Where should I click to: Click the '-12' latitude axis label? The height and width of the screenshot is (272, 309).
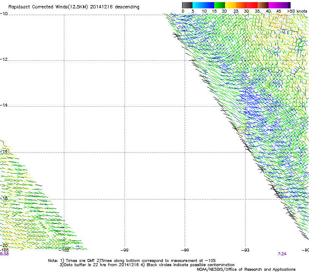[x=4, y=59]
